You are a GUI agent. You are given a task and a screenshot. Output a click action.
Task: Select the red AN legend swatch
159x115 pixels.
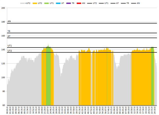coord(79,3)
